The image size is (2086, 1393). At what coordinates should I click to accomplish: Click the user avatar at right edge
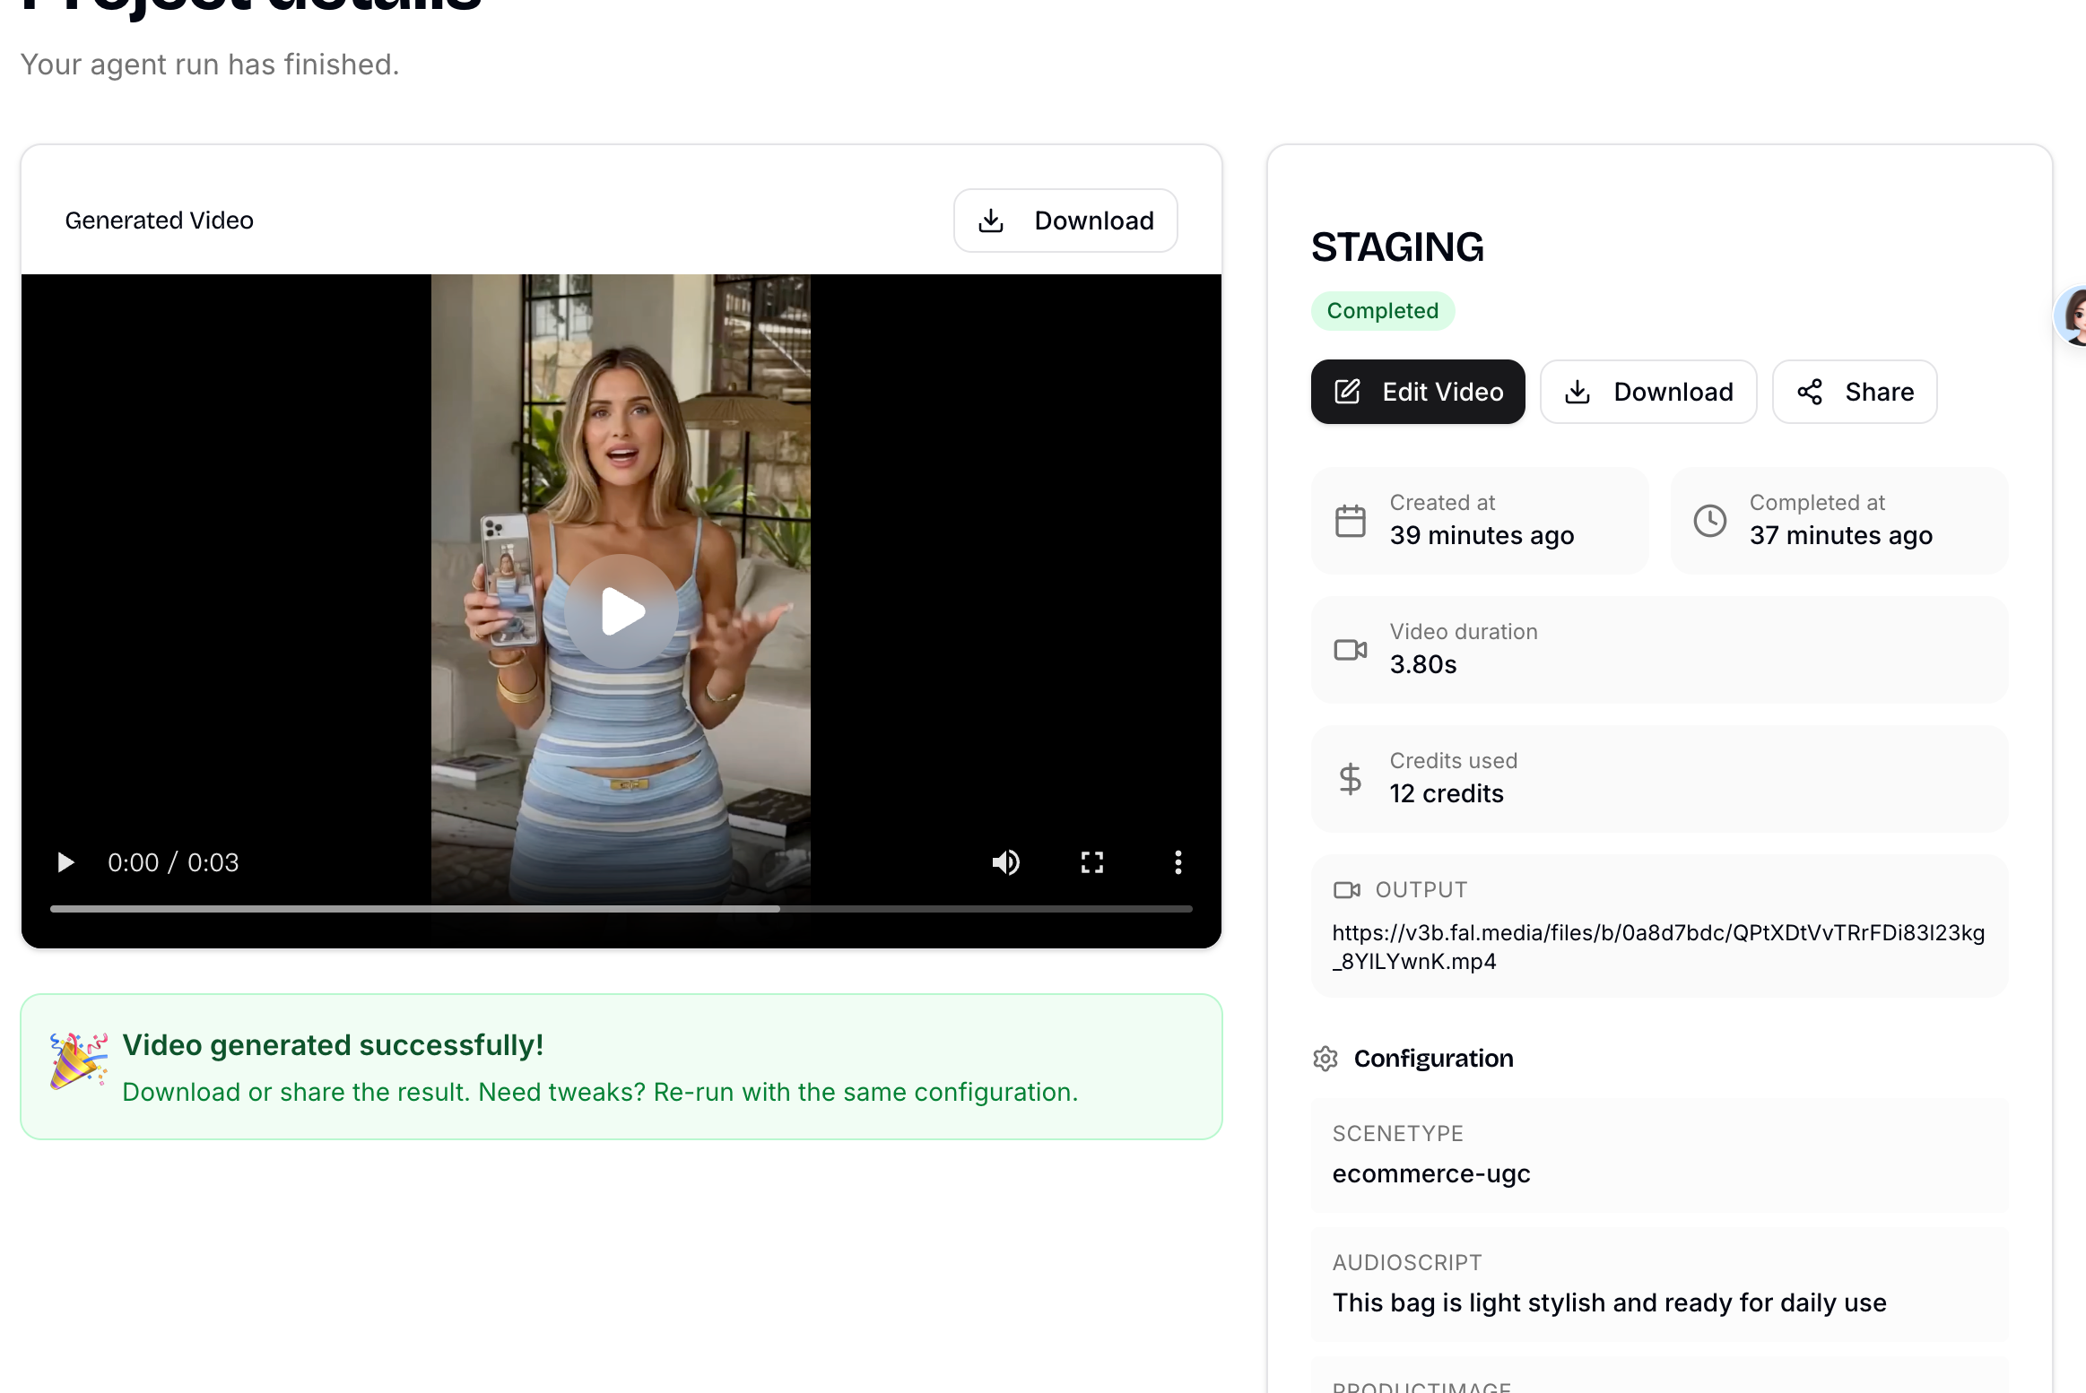pyautogui.click(x=2073, y=316)
